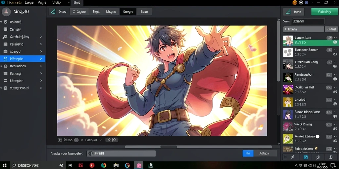339x169 pixels.
Task: Toggle the white dot on Amiid Lafom
Action: [x=317, y=136]
